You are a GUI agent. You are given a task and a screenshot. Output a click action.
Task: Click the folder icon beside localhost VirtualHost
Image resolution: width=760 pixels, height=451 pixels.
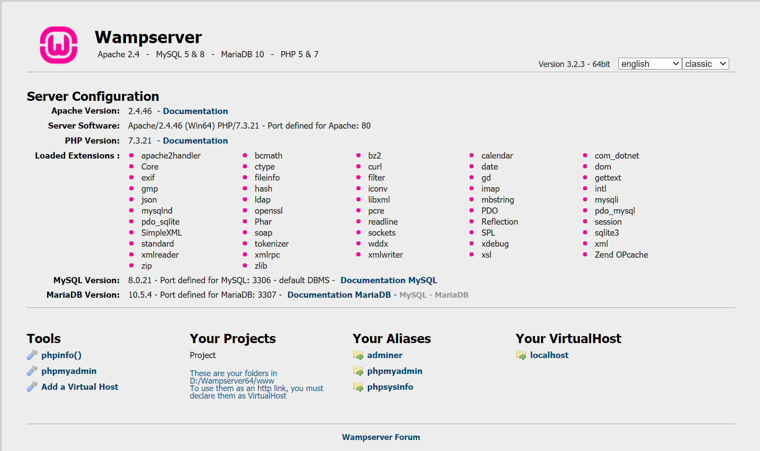click(x=521, y=355)
